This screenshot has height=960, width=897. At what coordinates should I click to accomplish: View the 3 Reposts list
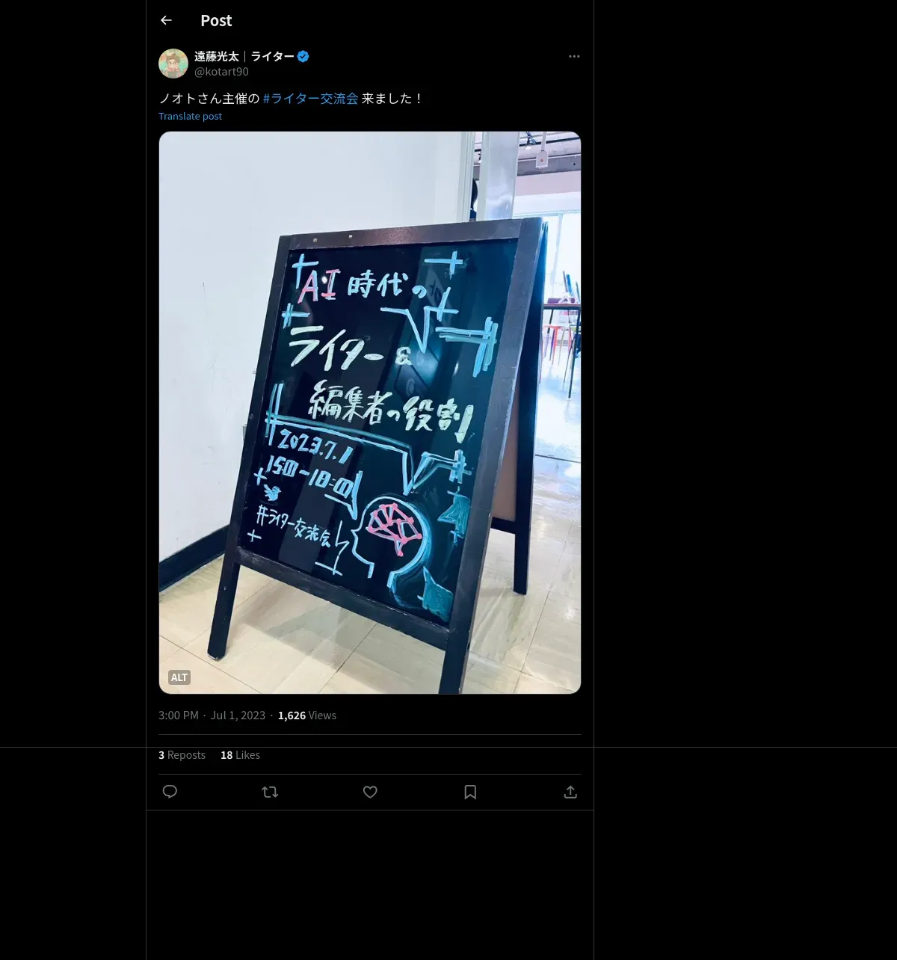coord(182,755)
